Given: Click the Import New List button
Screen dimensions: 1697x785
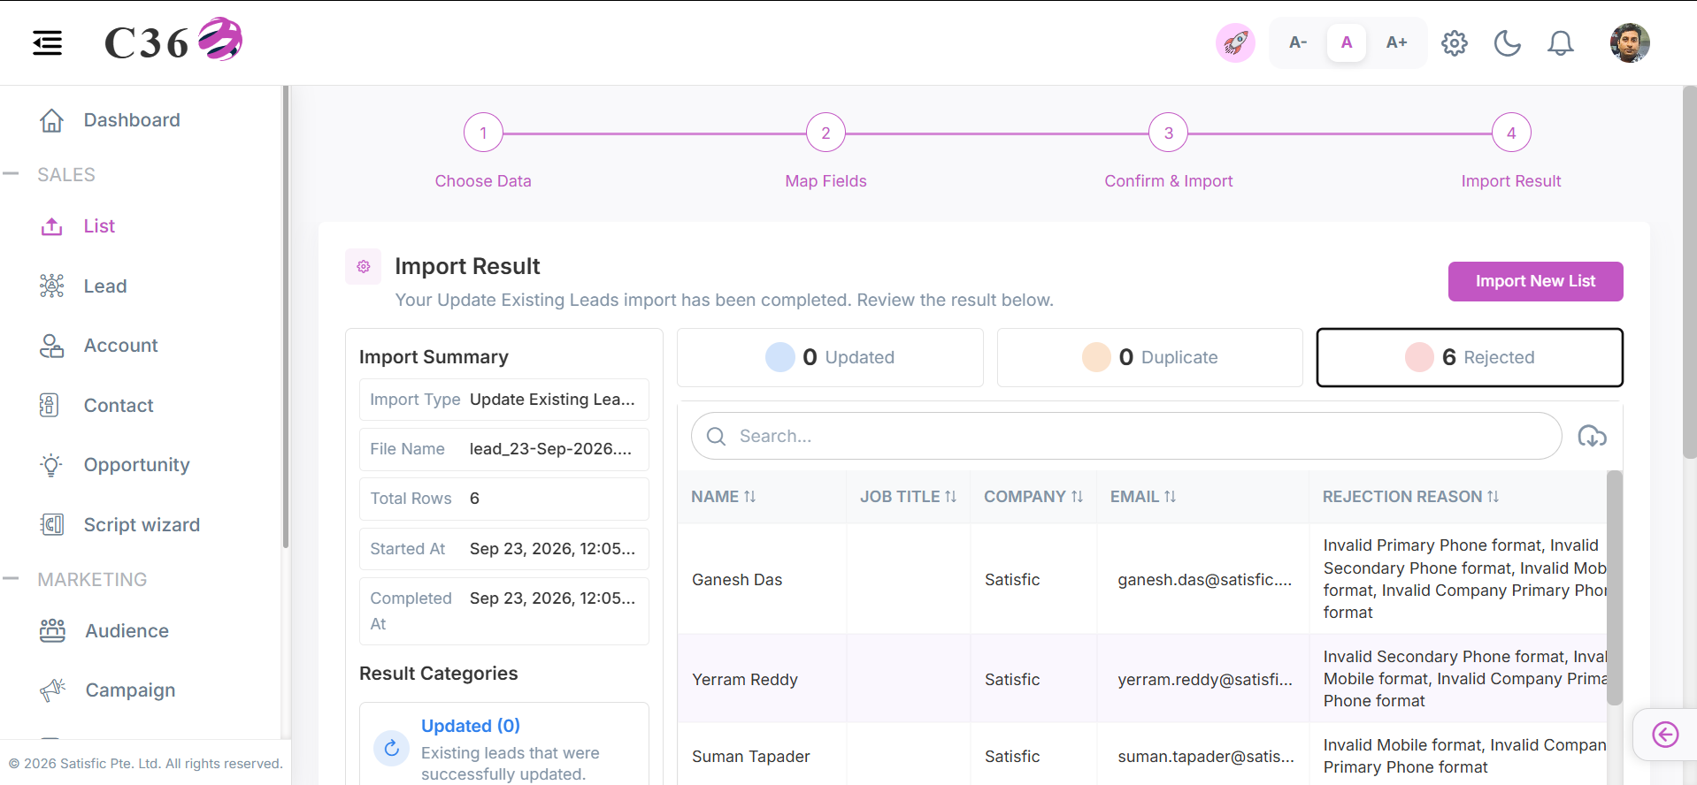Looking at the screenshot, I should (x=1535, y=281).
